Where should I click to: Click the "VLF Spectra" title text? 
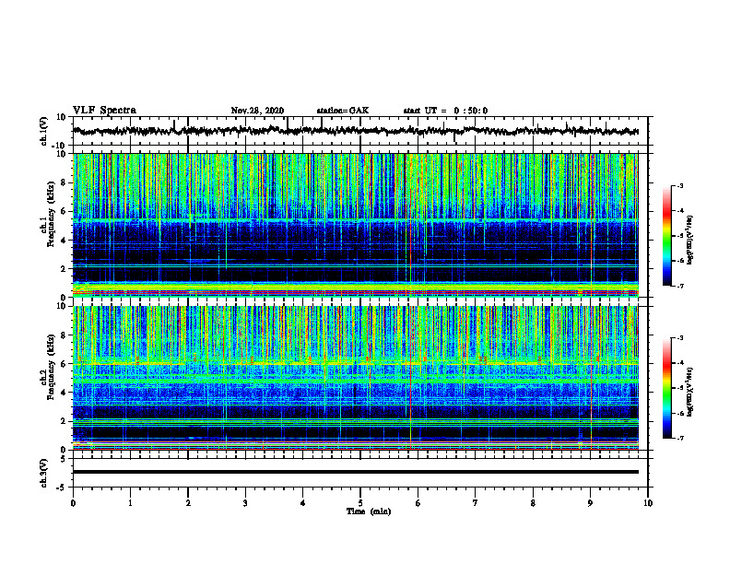coord(104,111)
